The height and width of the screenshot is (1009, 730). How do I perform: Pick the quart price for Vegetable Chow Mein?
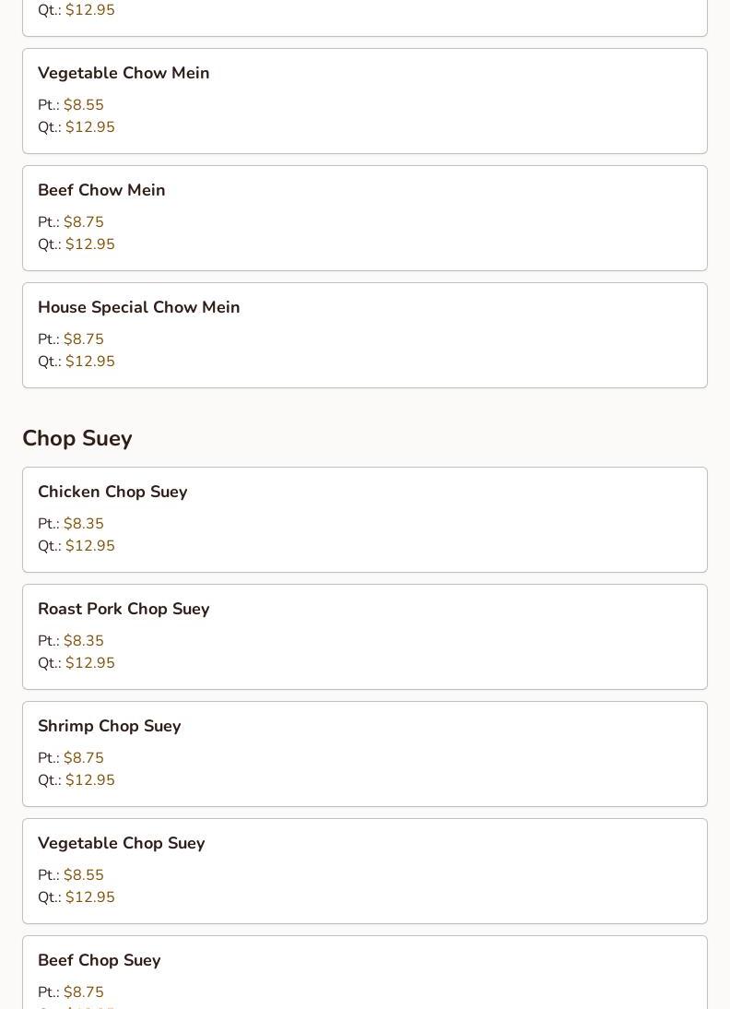pyautogui.click(x=90, y=126)
